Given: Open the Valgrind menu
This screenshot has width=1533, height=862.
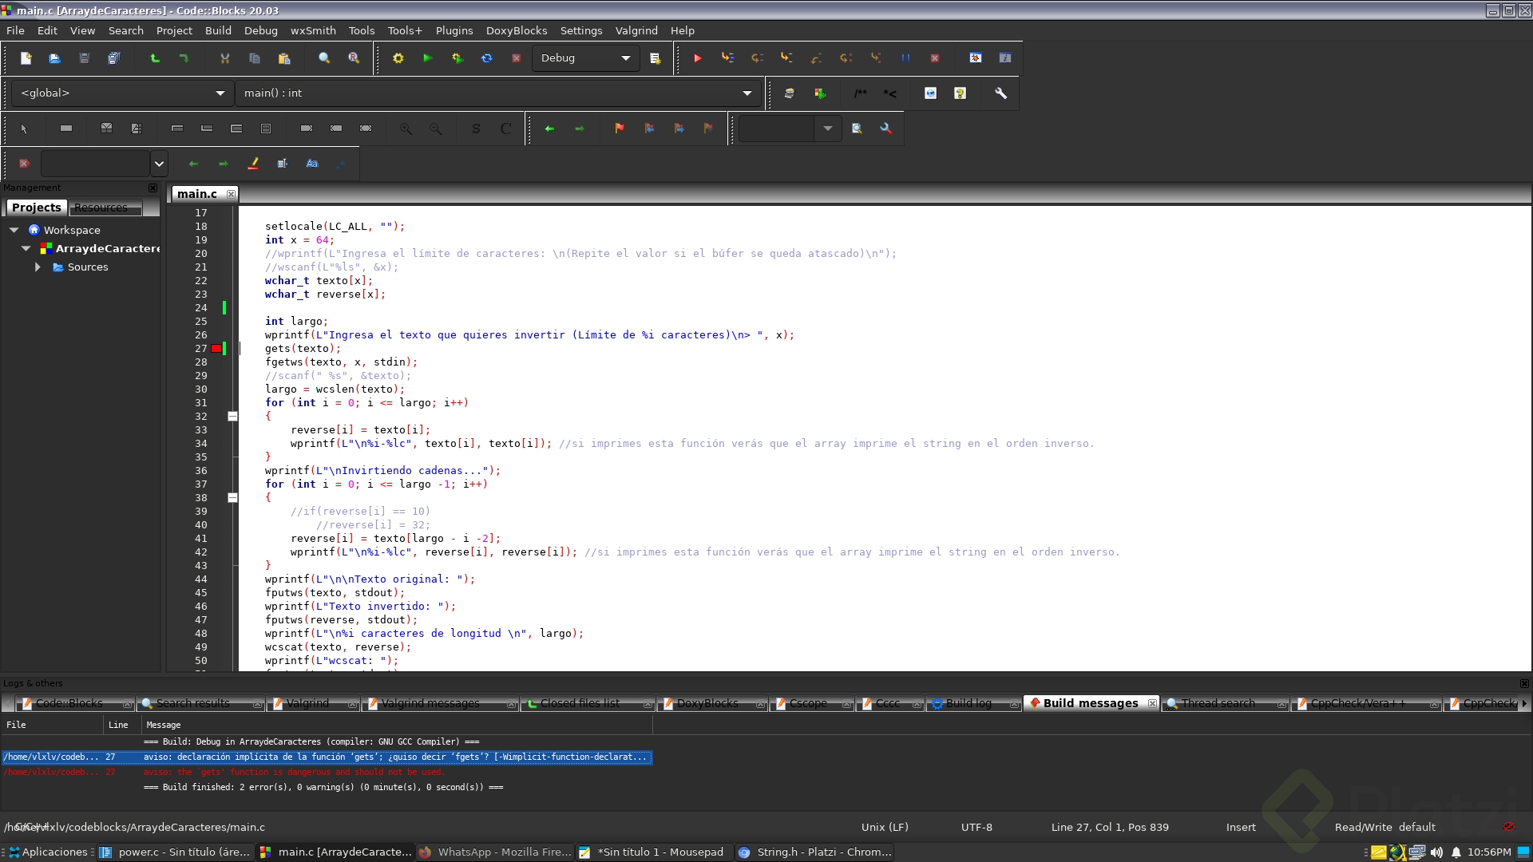Looking at the screenshot, I should point(636,30).
